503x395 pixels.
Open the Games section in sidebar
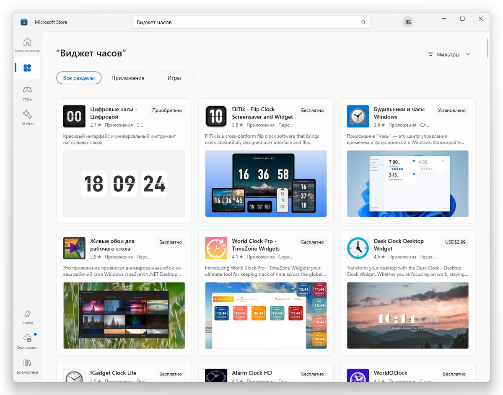point(27,93)
